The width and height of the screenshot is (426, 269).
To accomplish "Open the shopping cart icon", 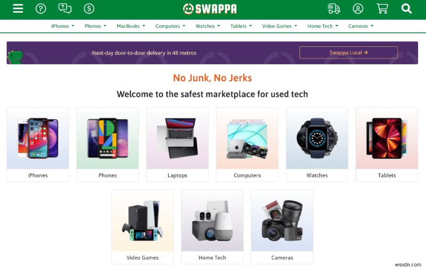I will [x=382, y=9].
